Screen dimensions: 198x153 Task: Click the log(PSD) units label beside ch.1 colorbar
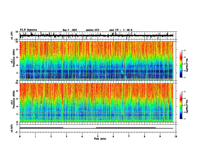187,65
